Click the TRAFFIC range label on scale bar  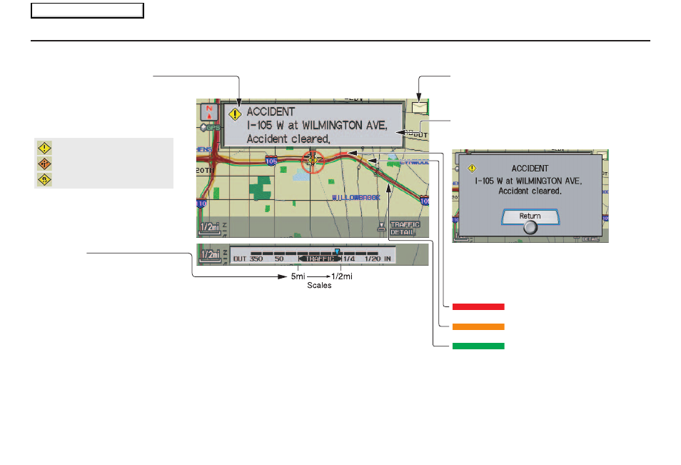pos(320,259)
